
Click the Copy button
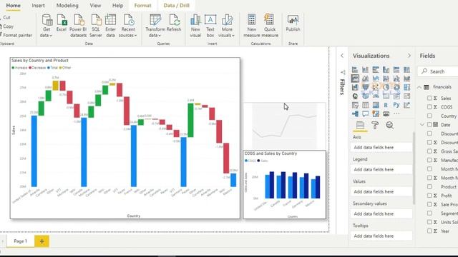coord(6,26)
